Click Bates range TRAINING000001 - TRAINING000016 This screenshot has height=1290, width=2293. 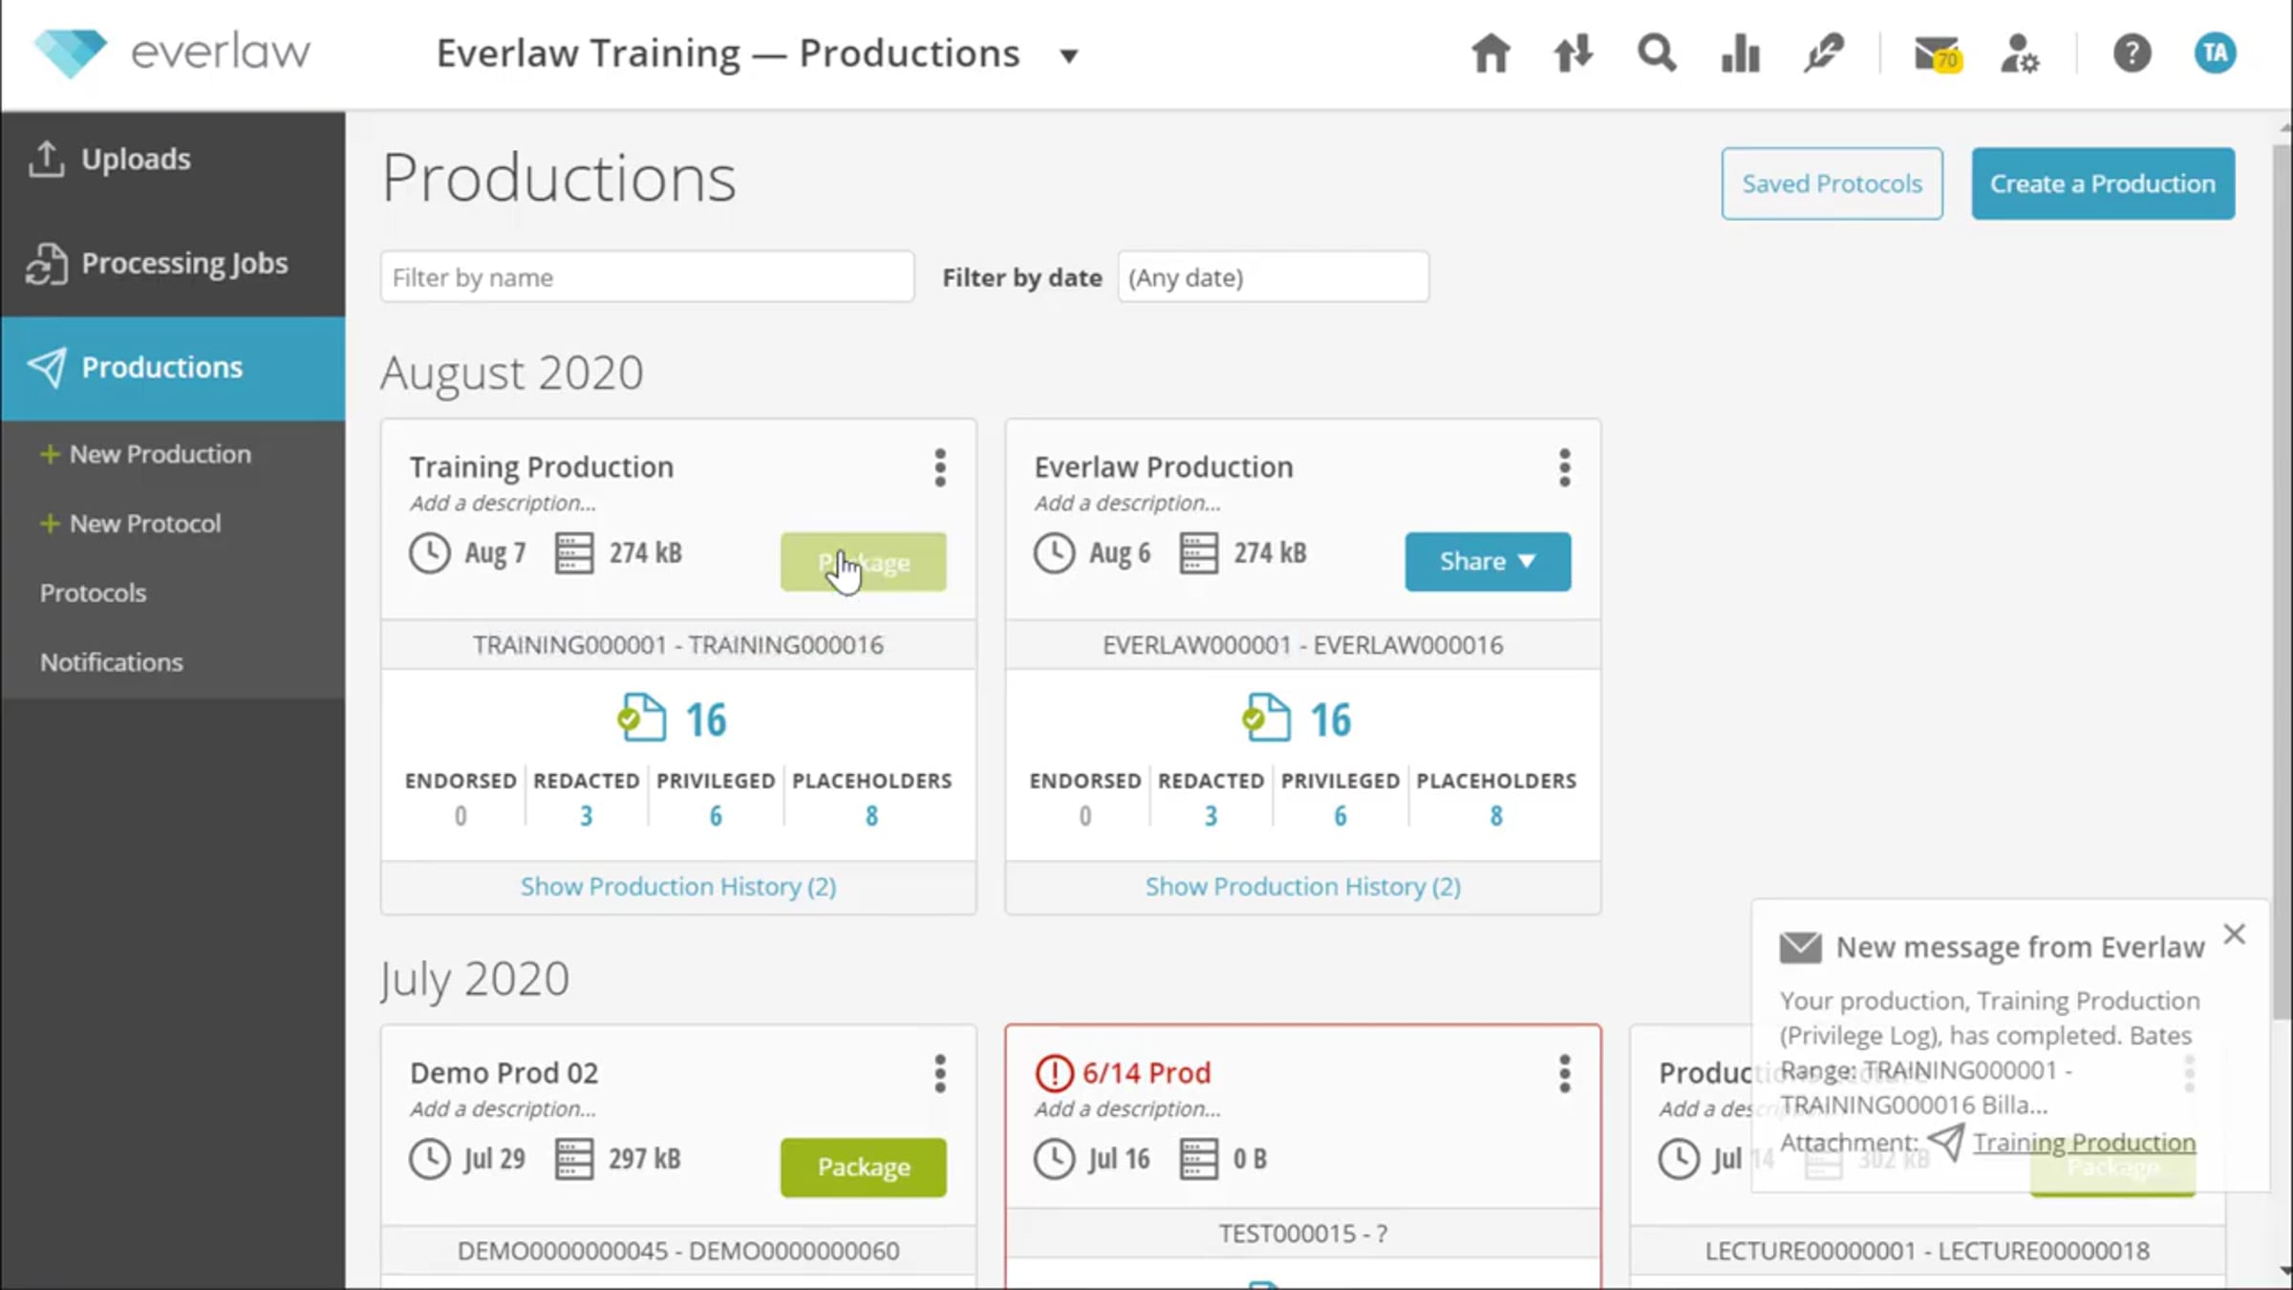[x=678, y=645]
